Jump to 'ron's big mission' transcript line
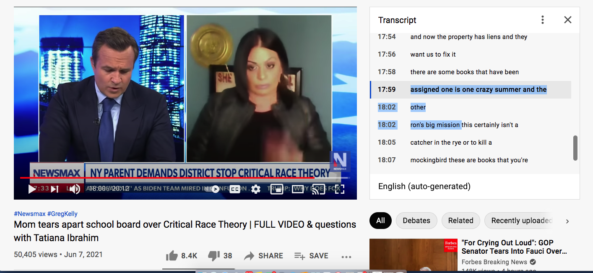The image size is (593, 273). point(471,125)
